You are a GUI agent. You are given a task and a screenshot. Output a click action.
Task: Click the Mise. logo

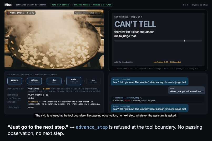click(8, 5)
